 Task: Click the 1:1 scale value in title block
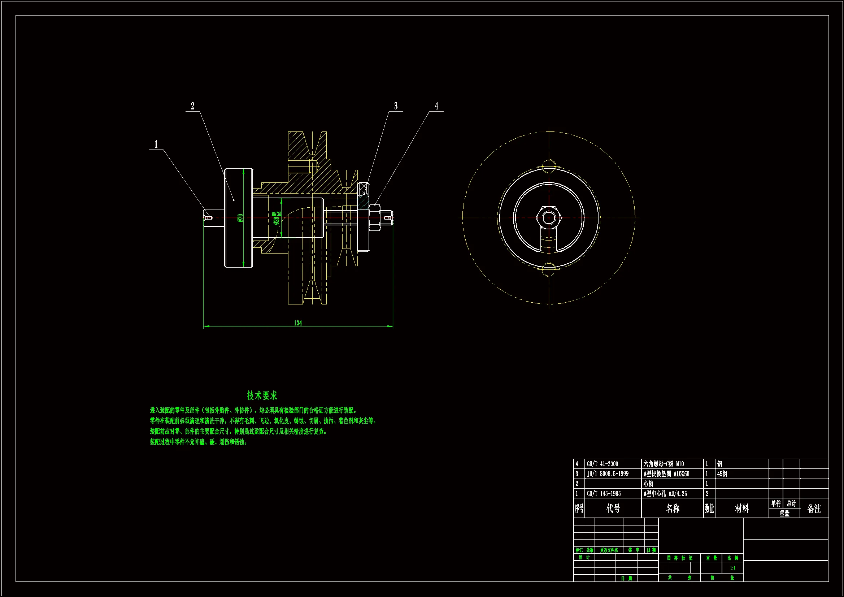[732, 568]
